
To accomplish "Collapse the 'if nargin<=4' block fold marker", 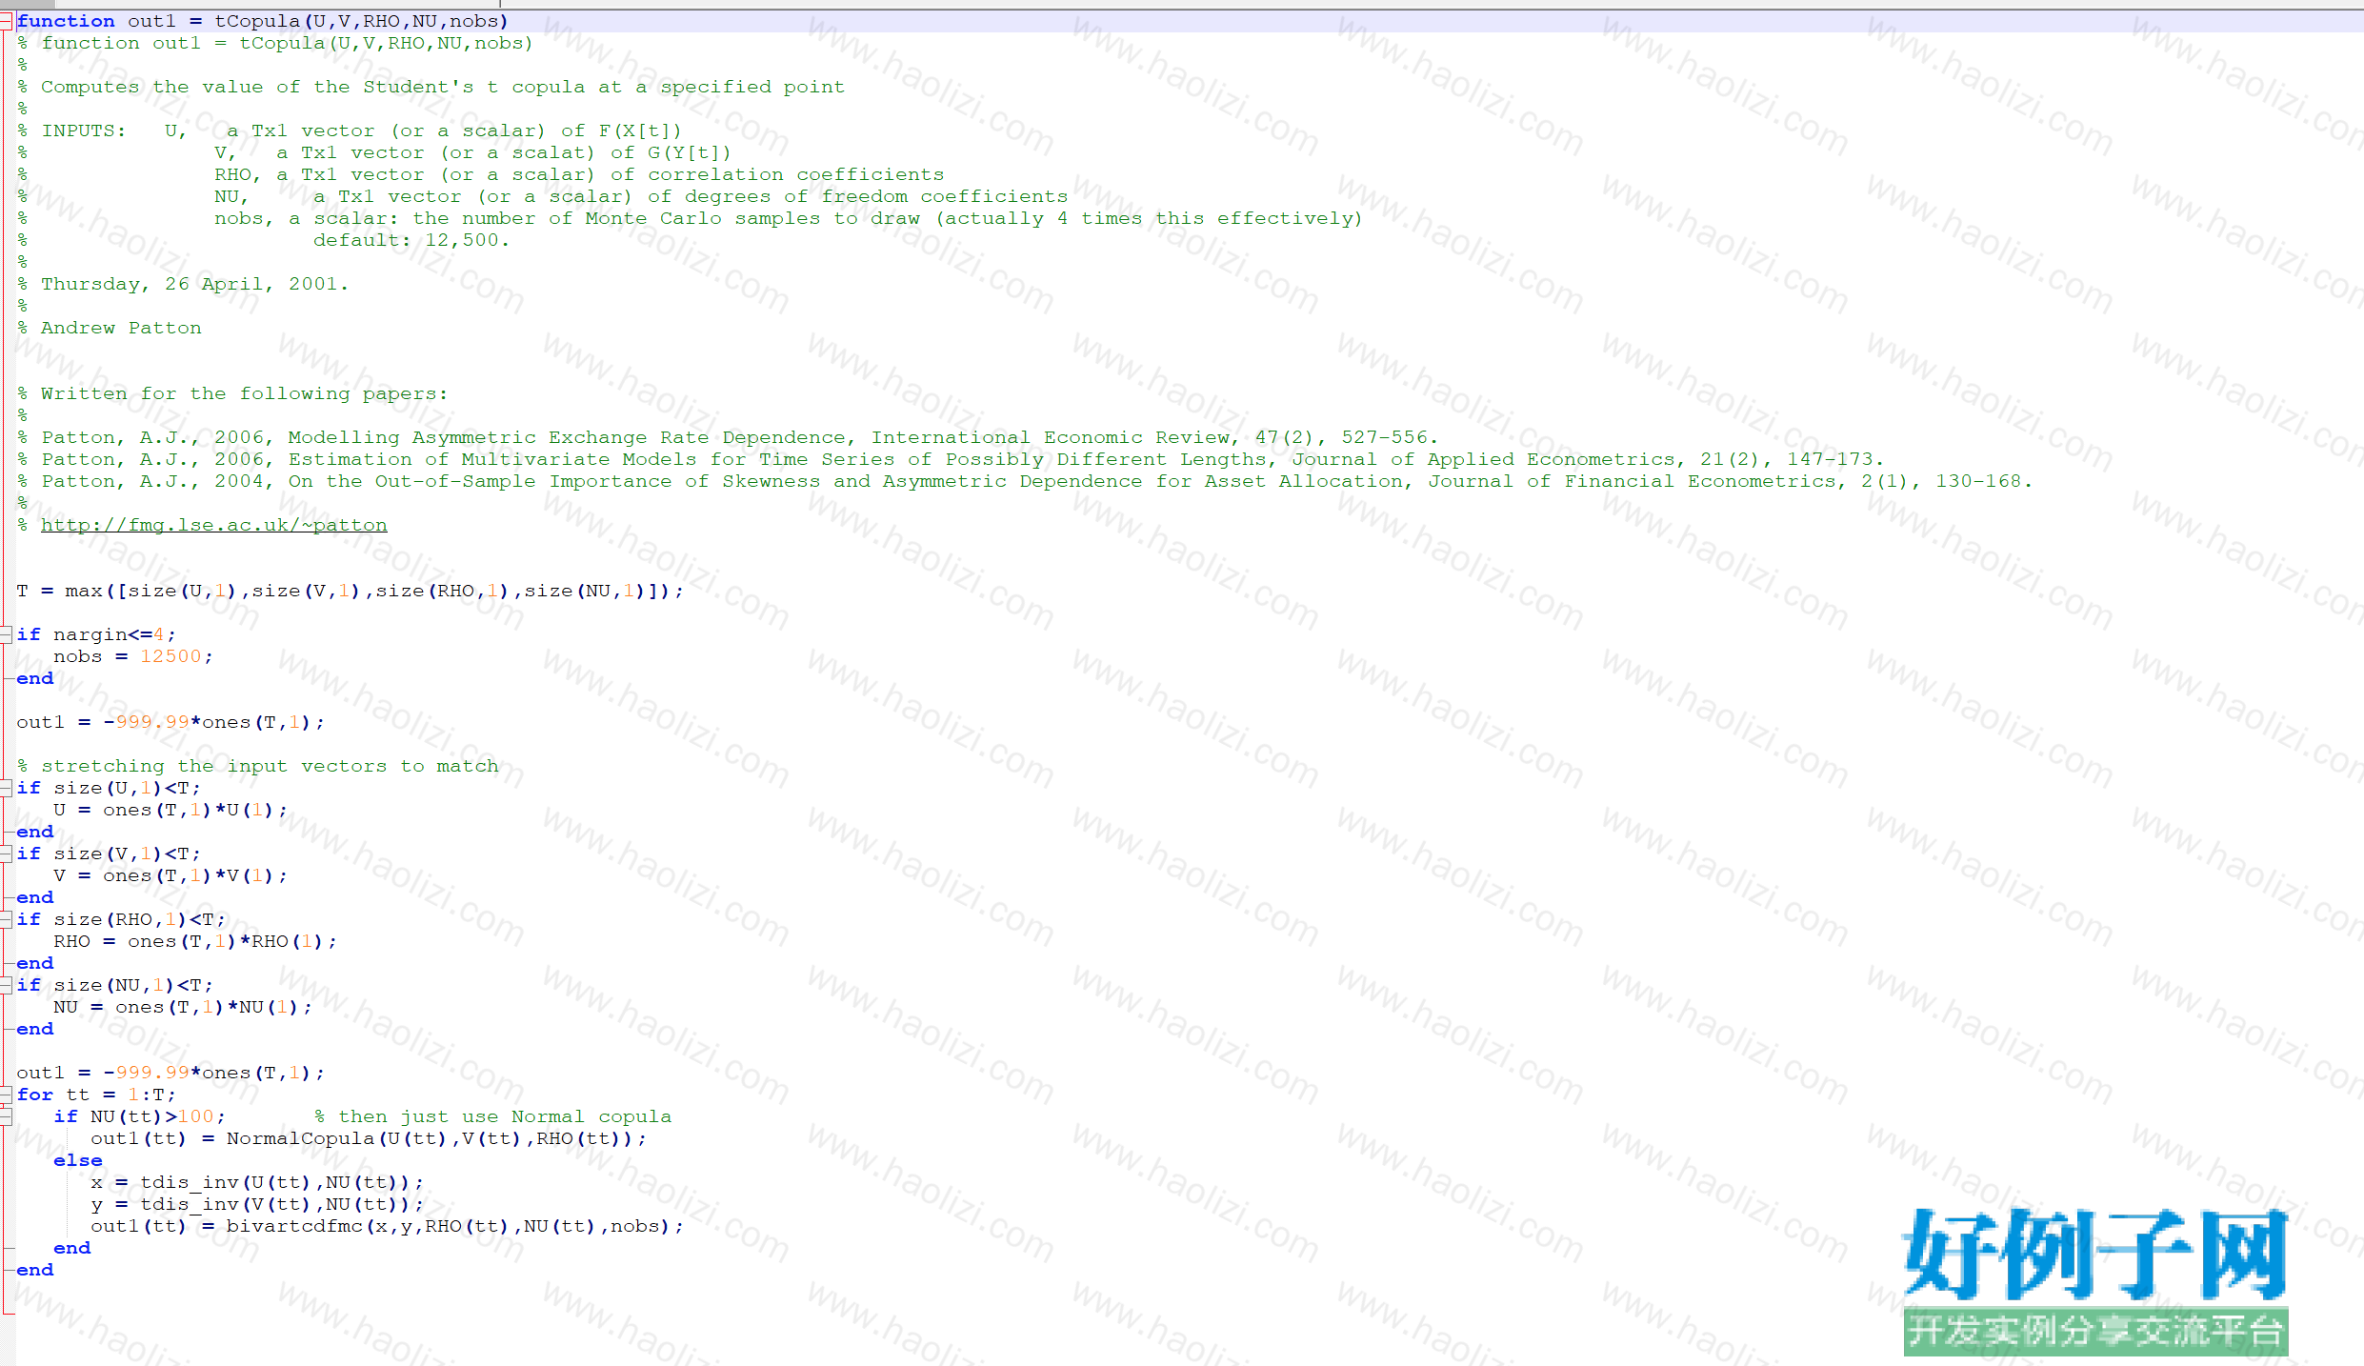I will (6, 634).
